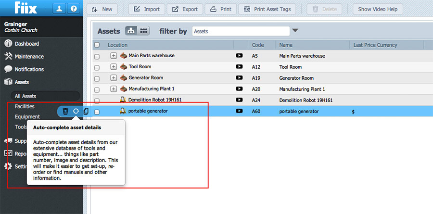Play video icon for Tool Room row
Viewport: 433px width, 214px height.
click(x=239, y=67)
